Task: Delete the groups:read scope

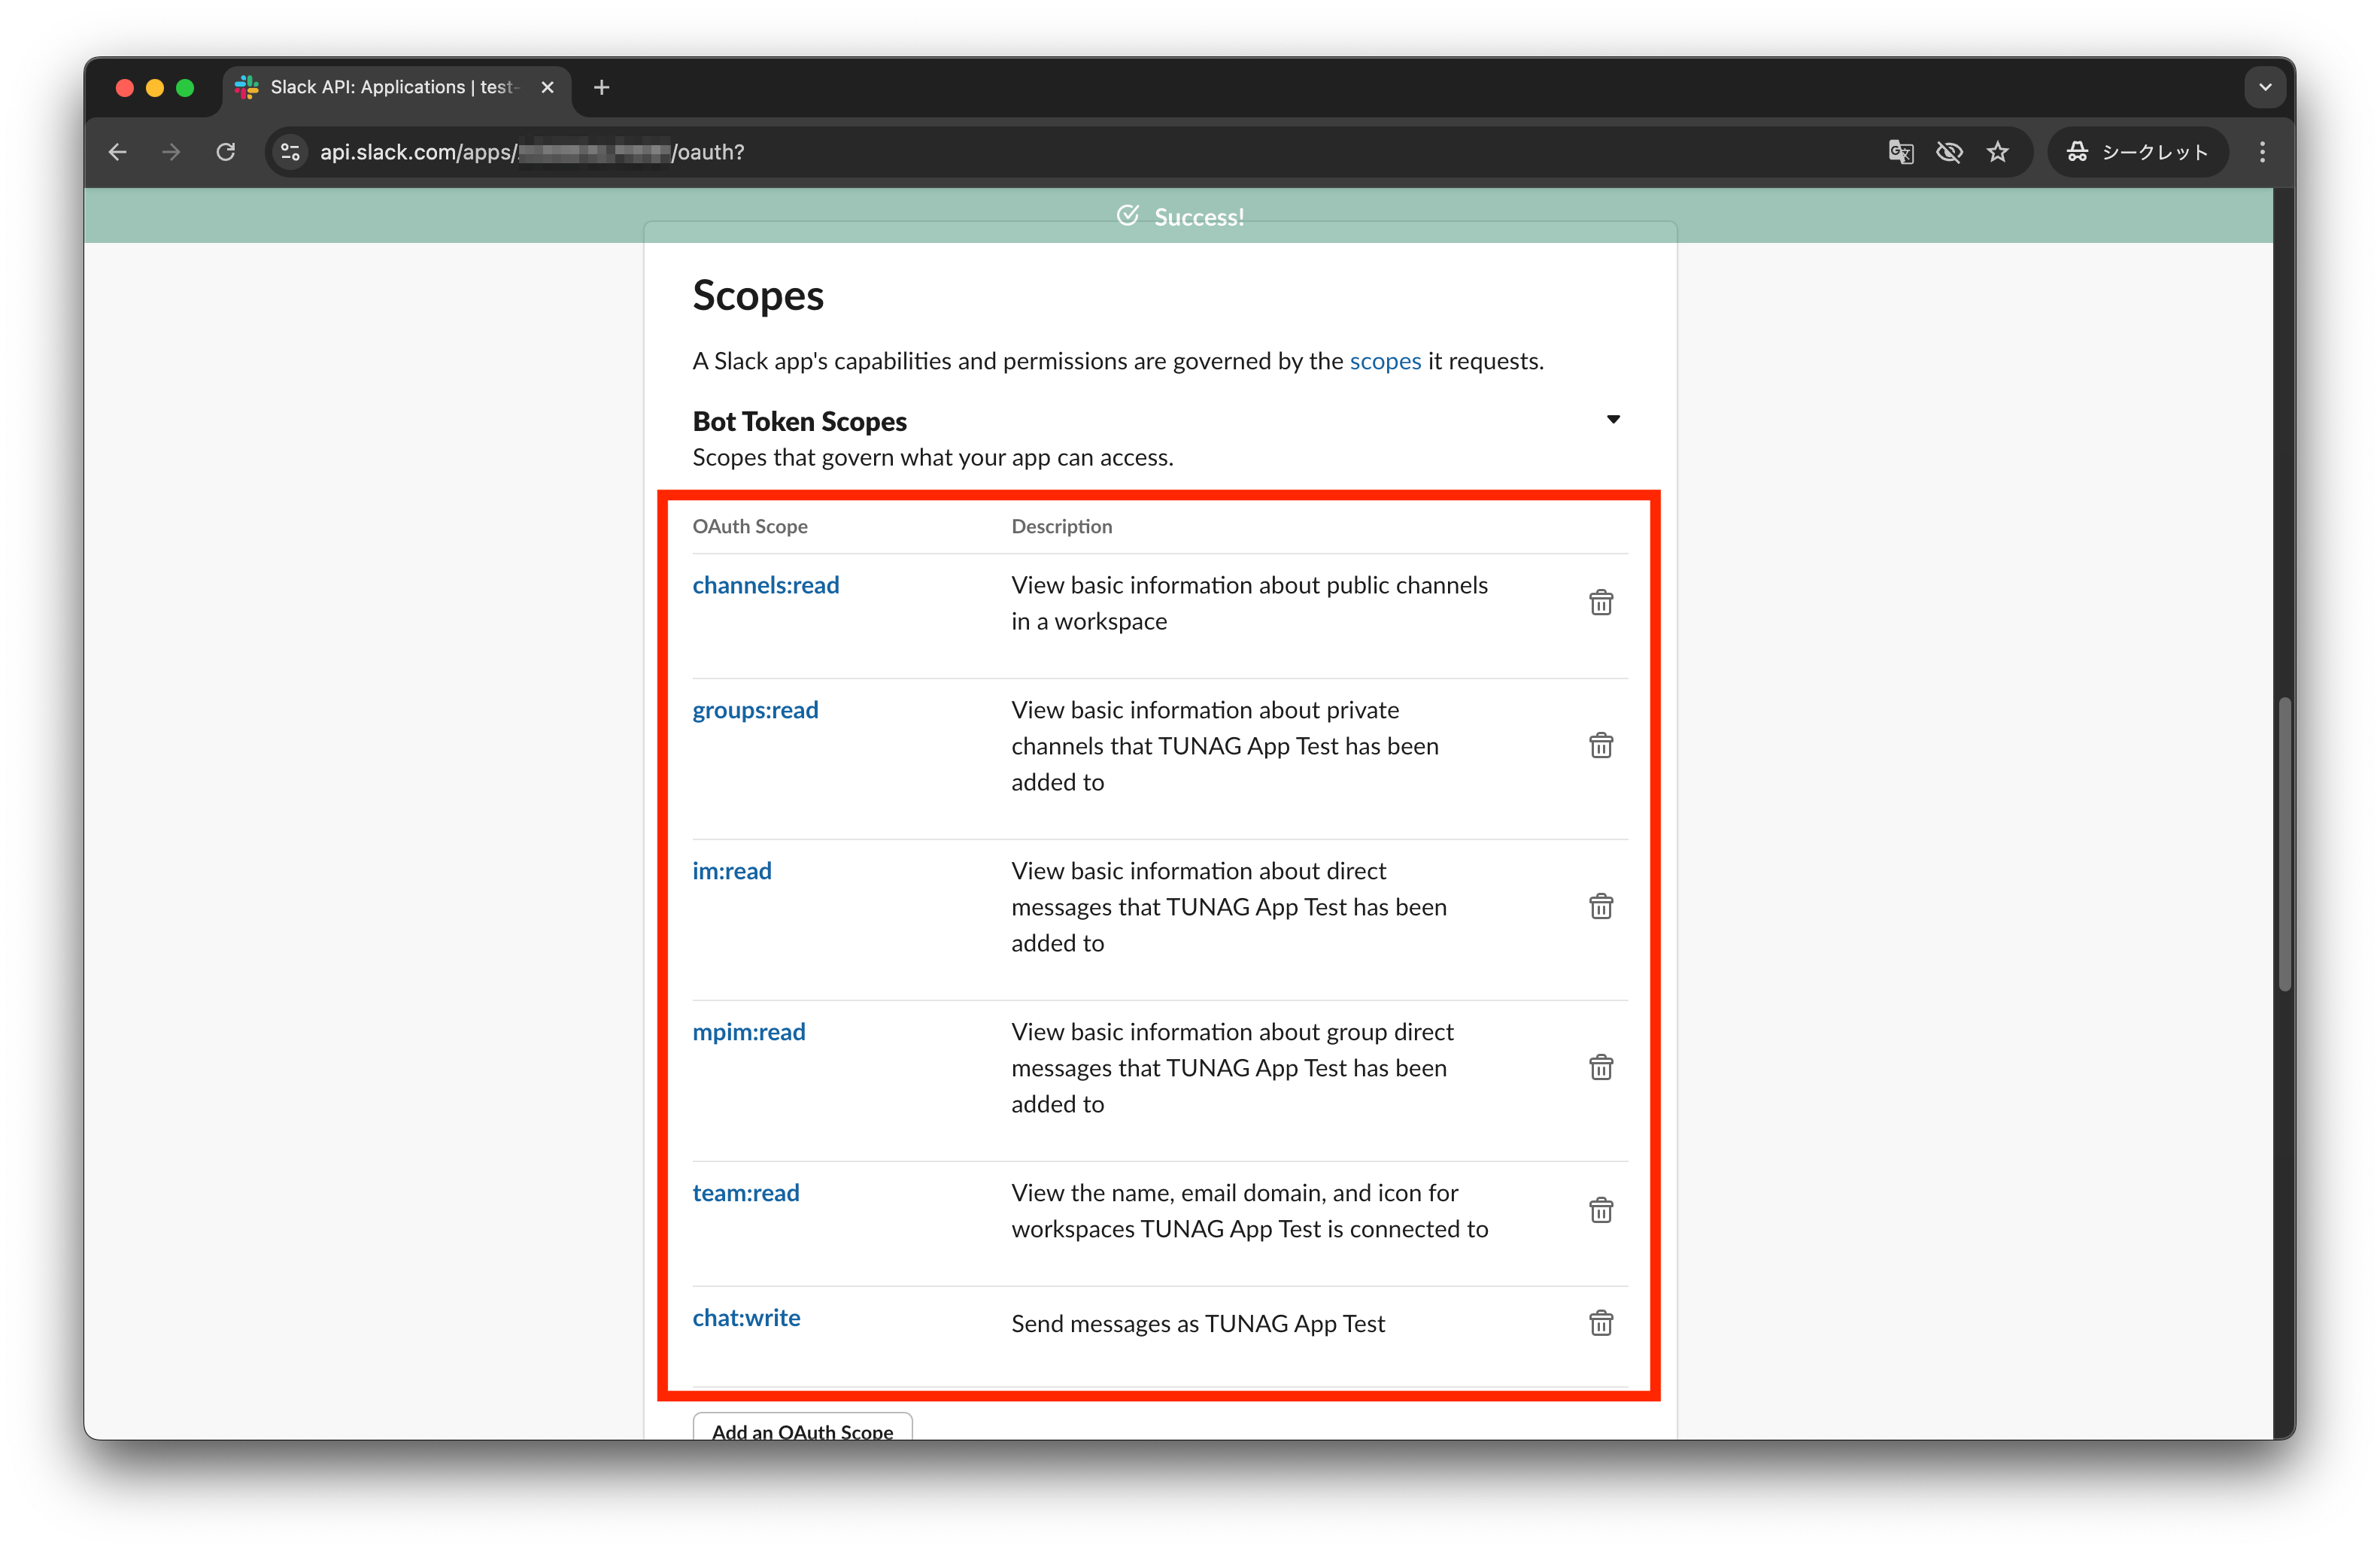Action: point(1600,746)
